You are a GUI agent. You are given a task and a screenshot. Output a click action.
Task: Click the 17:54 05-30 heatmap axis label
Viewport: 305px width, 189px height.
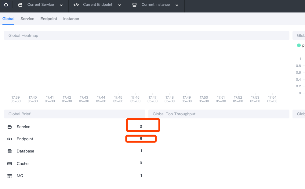pos(272,99)
